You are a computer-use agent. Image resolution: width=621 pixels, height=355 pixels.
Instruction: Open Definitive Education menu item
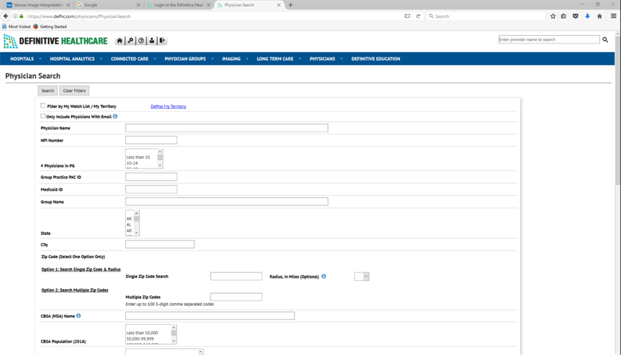click(x=376, y=59)
